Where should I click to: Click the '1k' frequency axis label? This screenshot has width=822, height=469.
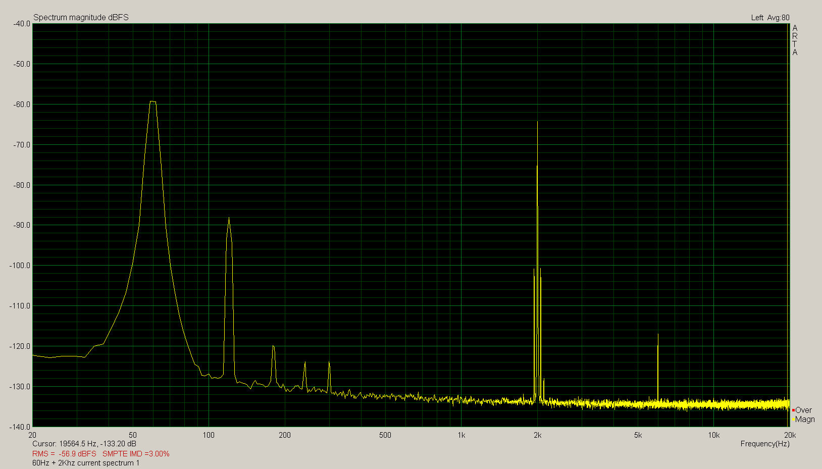pos(461,435)
